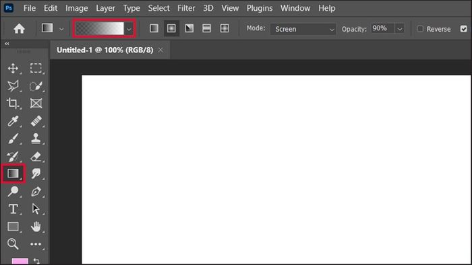This screenshot has width=472, height=265.
Task: Collapse the toolbox double-arrow
Action: tap(7, 44)
